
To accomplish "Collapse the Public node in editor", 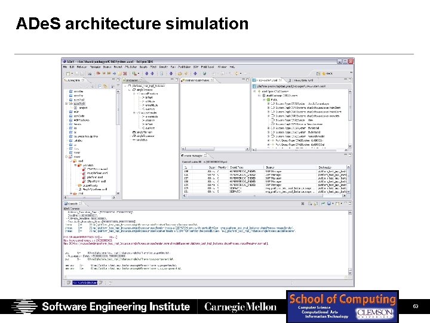I will pos(264,100).
